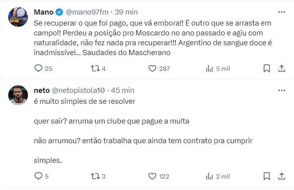Reply to neto's tweet
This screenshot has width=294, height=190.
[39, 176]
